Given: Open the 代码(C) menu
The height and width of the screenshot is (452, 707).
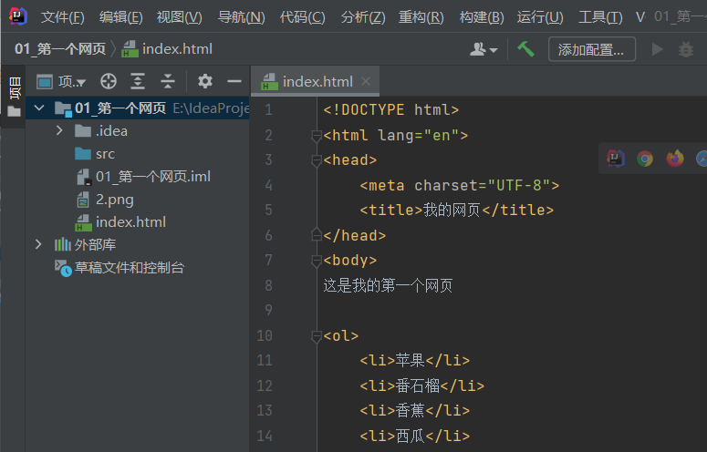Looking at the screenshot, I should tap(302, 17).
